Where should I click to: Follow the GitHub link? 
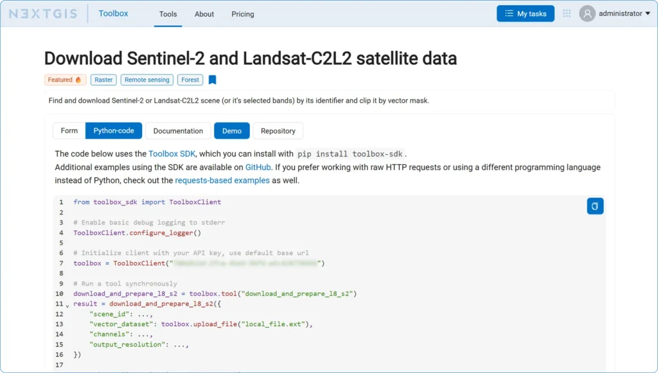pos(258,167)
